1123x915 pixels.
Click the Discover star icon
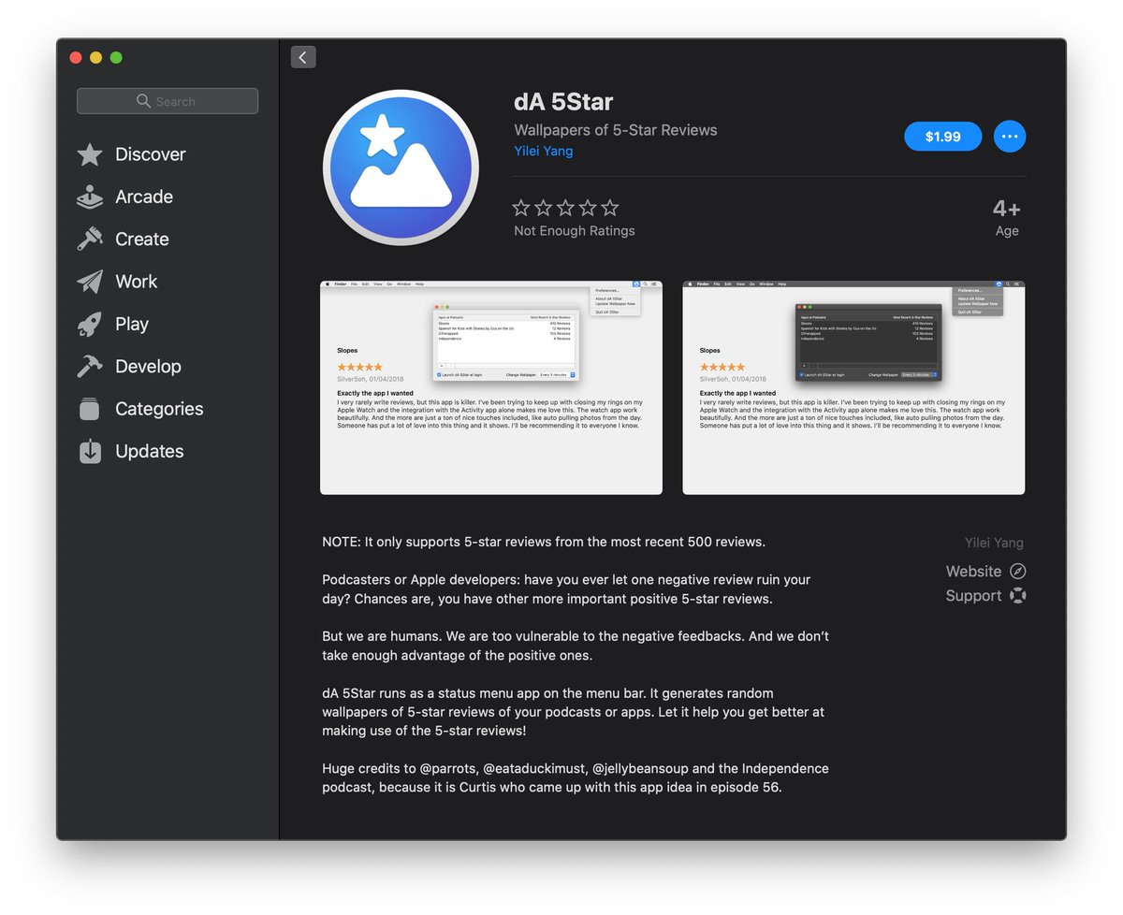[x=90, y=154]
